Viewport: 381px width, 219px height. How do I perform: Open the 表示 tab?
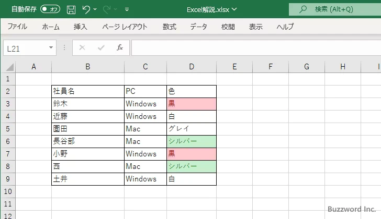pyautogui.click(x=255, y=27)
